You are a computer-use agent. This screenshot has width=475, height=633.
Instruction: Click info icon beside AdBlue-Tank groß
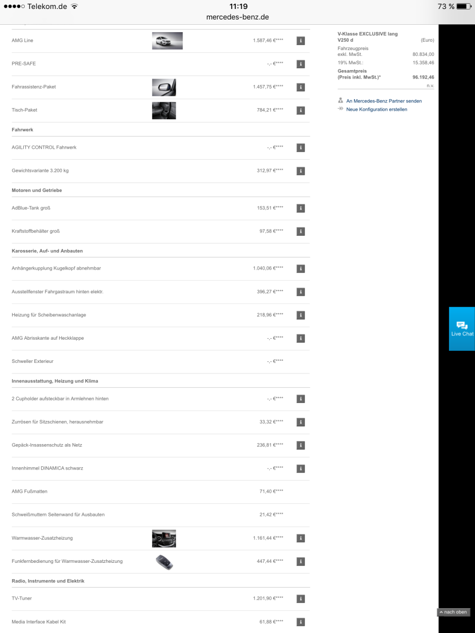[300, 208]
